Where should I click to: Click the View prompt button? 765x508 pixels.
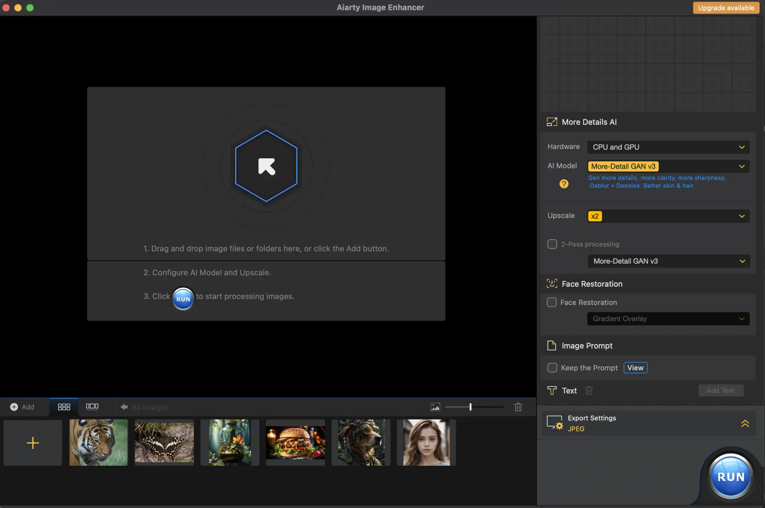point(635,368)
